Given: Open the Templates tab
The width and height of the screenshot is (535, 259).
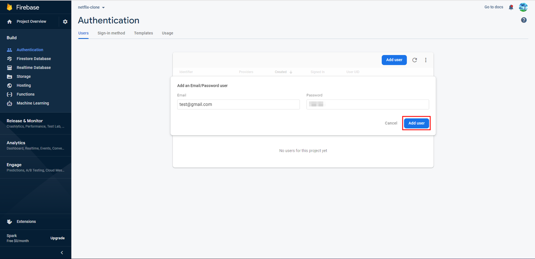Looking at the screenshot, I should click(x=143, y=33).
